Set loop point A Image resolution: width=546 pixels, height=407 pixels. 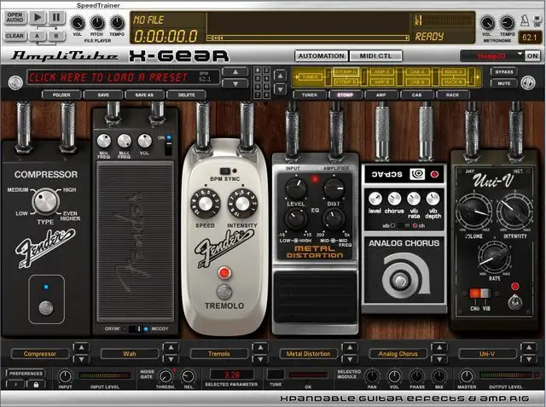38,36
